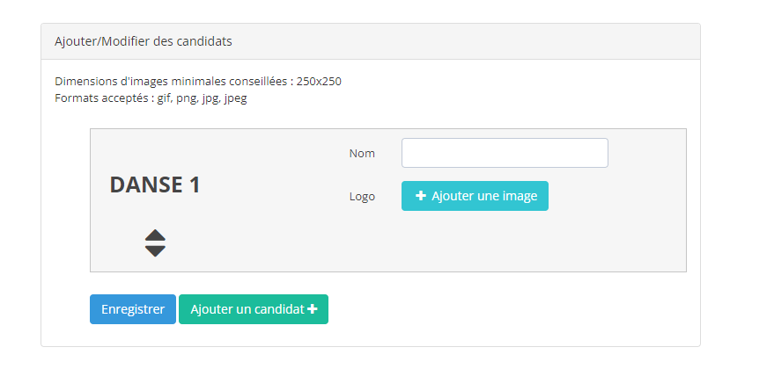Click the gif, png, jpg, jpeg format list
Image resolution: width=774 pixels, height=369 pixels.
[202, 98]
